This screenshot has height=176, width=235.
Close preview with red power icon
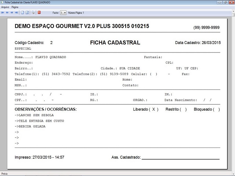pos(39,12)
